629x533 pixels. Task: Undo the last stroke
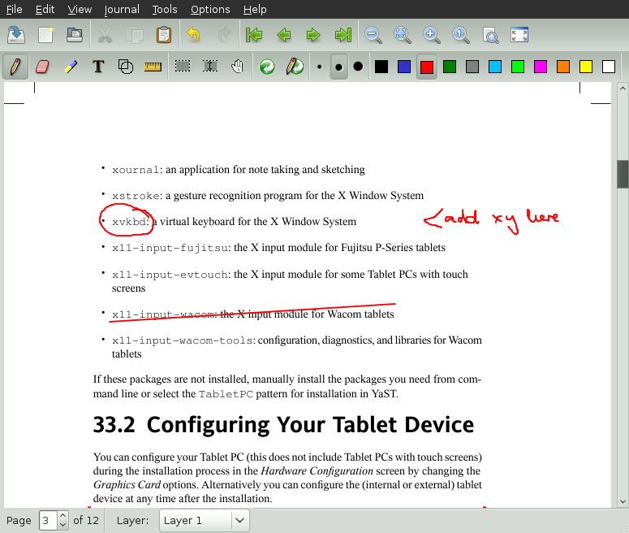[194, 35]
